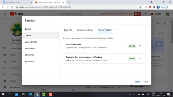Click the Comments sidebar icon
The width and height of the screenshot is (173, 97).
pyautogui.click(x=5, y=48)
